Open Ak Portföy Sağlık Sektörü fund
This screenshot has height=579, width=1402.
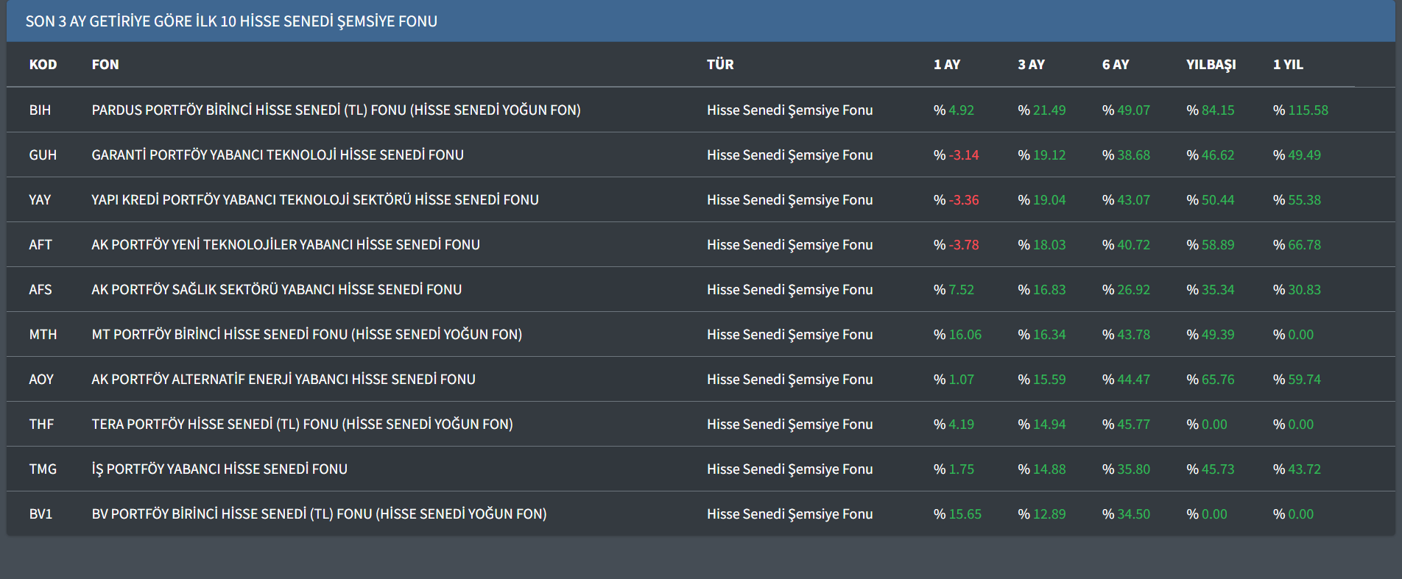tap(277, 290)
